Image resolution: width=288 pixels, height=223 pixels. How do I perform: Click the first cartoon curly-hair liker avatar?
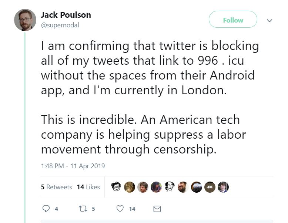click(x=116, y=187)
